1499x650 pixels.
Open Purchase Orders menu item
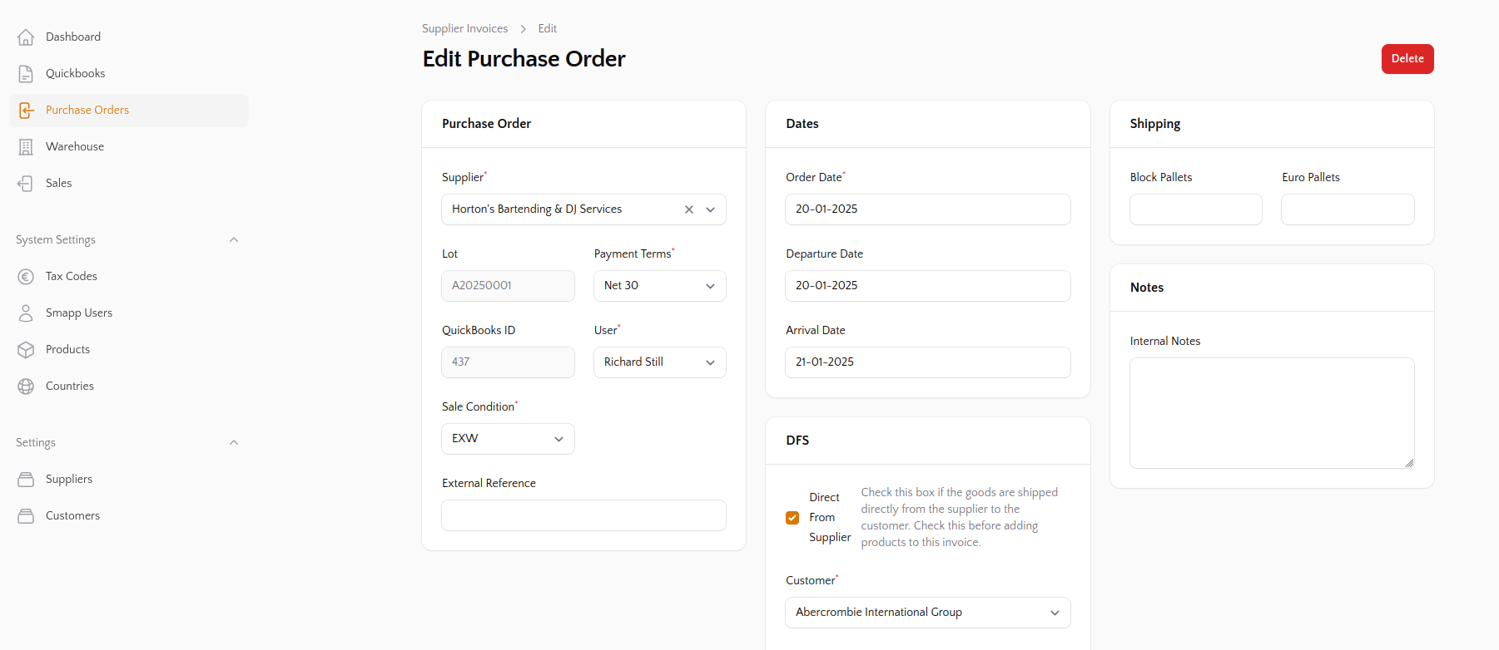129,111
